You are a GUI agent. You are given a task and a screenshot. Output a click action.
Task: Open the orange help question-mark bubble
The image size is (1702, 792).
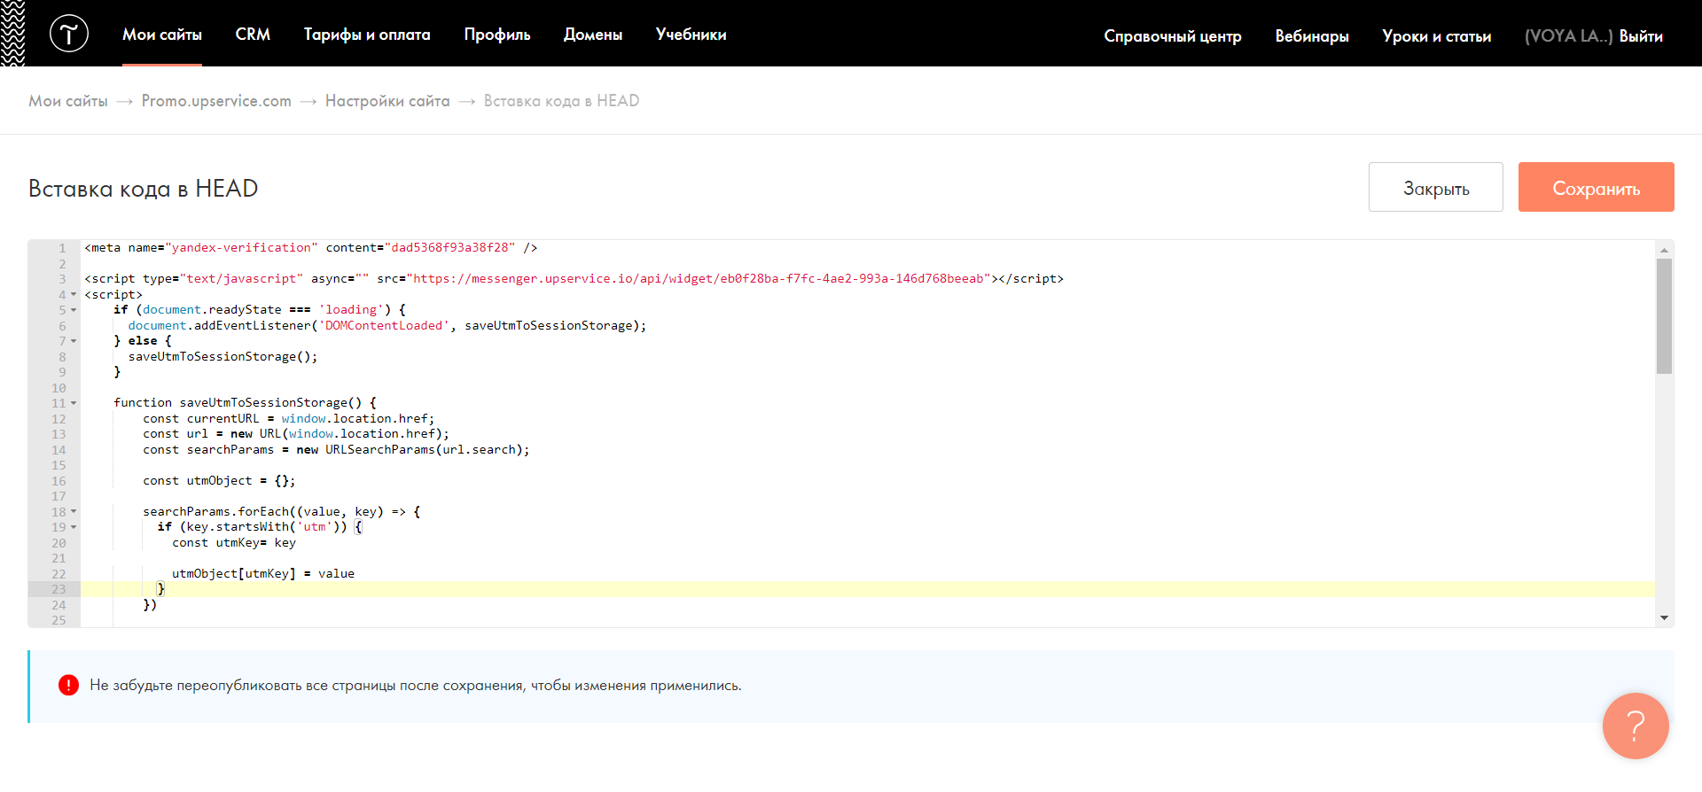(1636, 726)
